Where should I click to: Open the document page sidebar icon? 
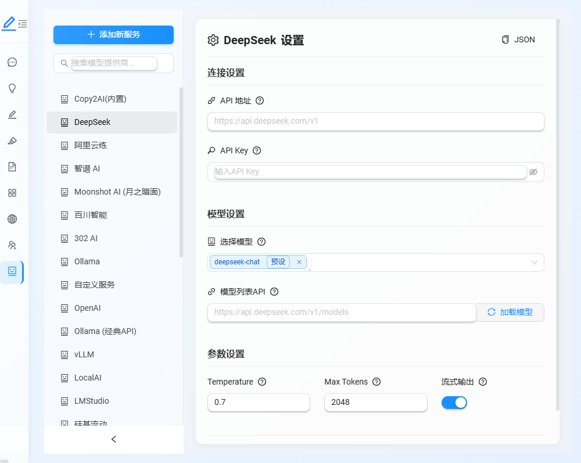coord(12,167)
